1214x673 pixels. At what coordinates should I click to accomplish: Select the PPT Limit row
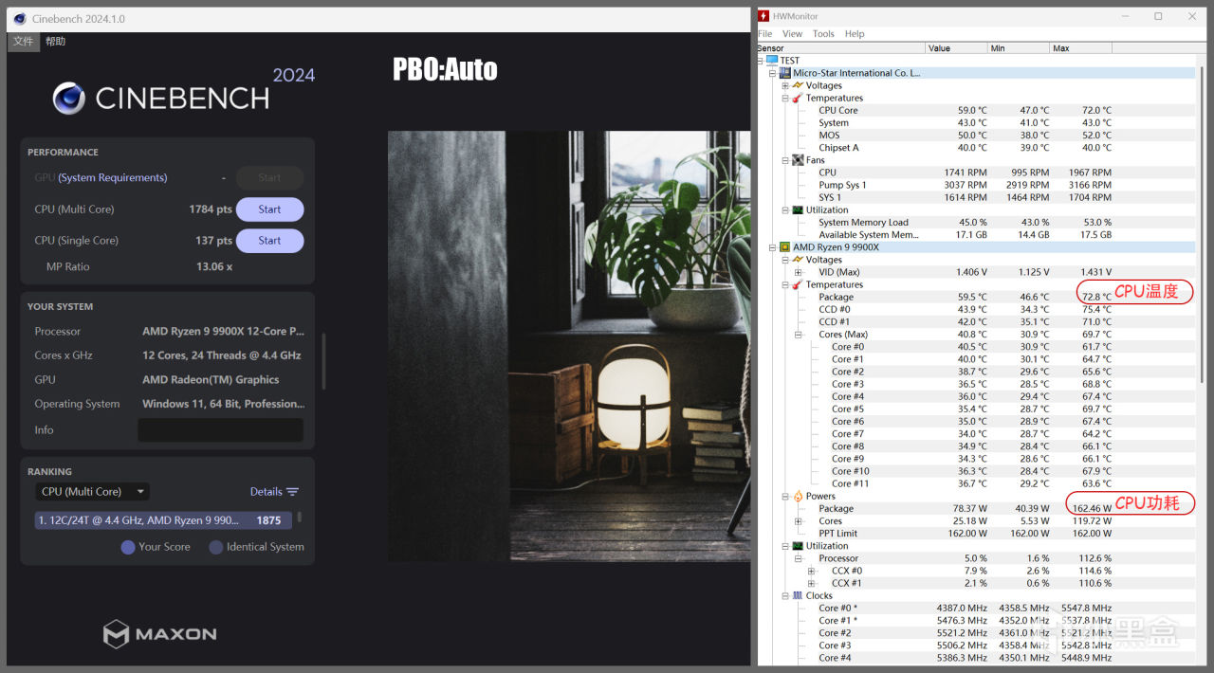tap(976, 533)
